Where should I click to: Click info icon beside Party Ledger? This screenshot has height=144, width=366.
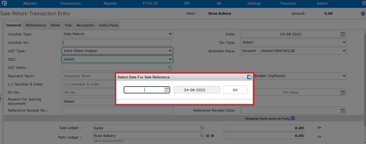click(213, 136)
